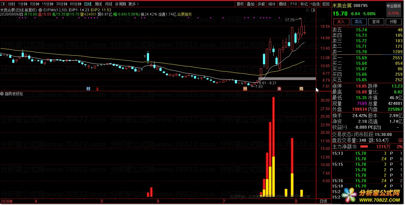Click the 预 forecast marker on timeline
Screen dimensions: 405x205
[x=245, y=89]
